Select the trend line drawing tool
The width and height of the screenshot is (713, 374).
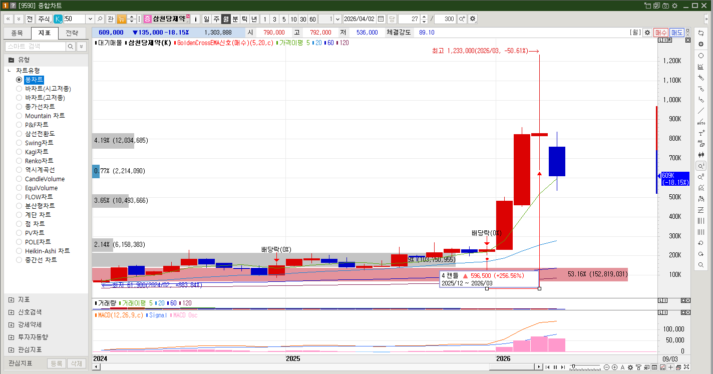[701, 111]
